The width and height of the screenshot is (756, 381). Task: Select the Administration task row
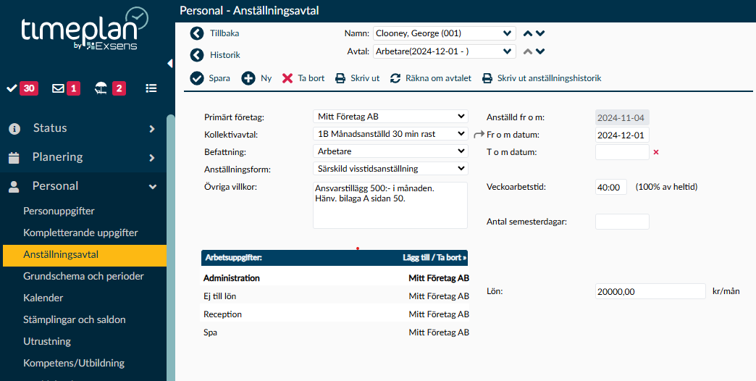tap(335, 278)
